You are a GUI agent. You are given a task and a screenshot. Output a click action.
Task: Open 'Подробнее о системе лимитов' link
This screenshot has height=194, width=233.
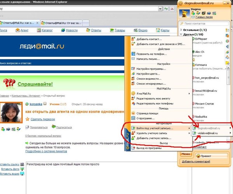(x=46, y=151)
